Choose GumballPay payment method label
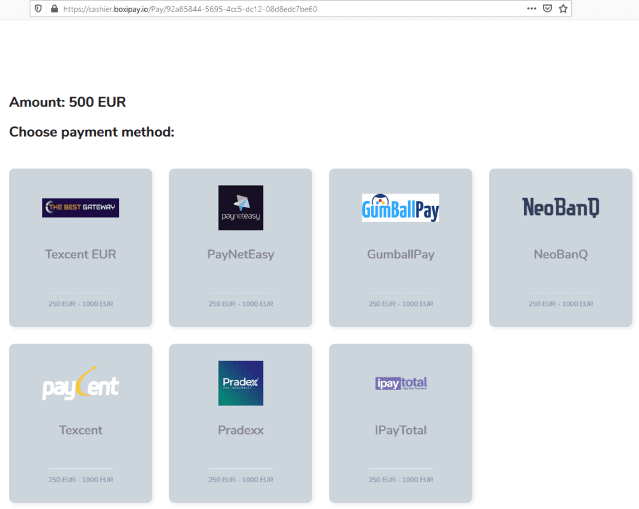The height and width of the screenshot is (509, 639). point(401,254)
